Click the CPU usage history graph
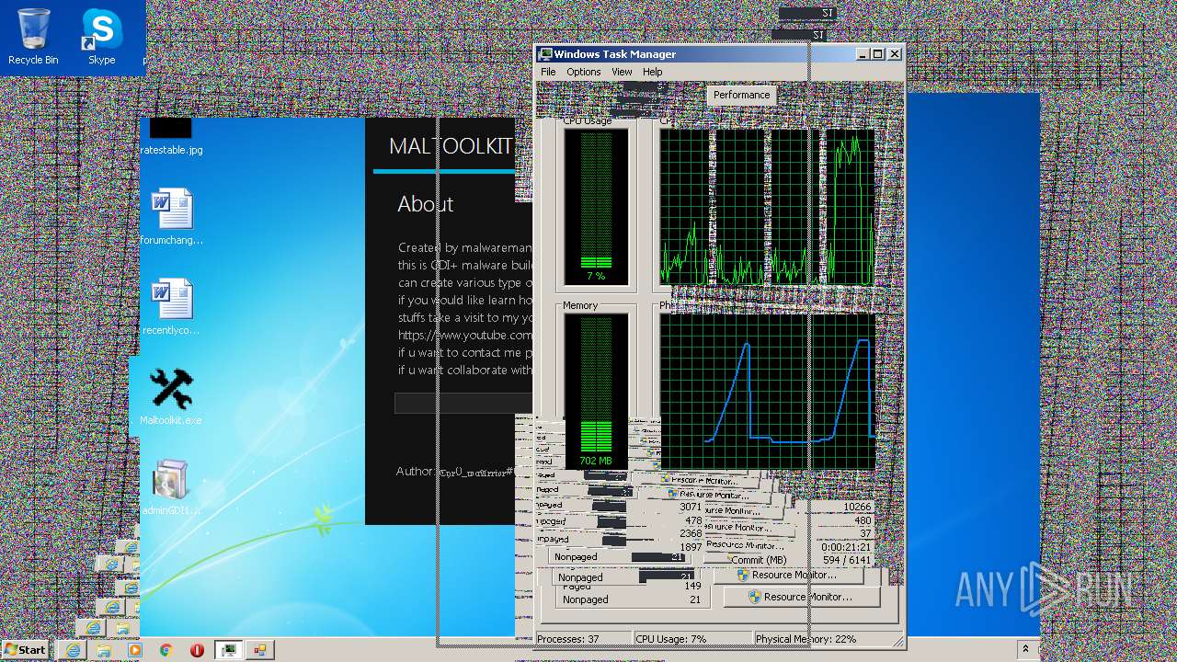Image resolution: width=1177 pixels, height=662 pixels. (767, 206)
